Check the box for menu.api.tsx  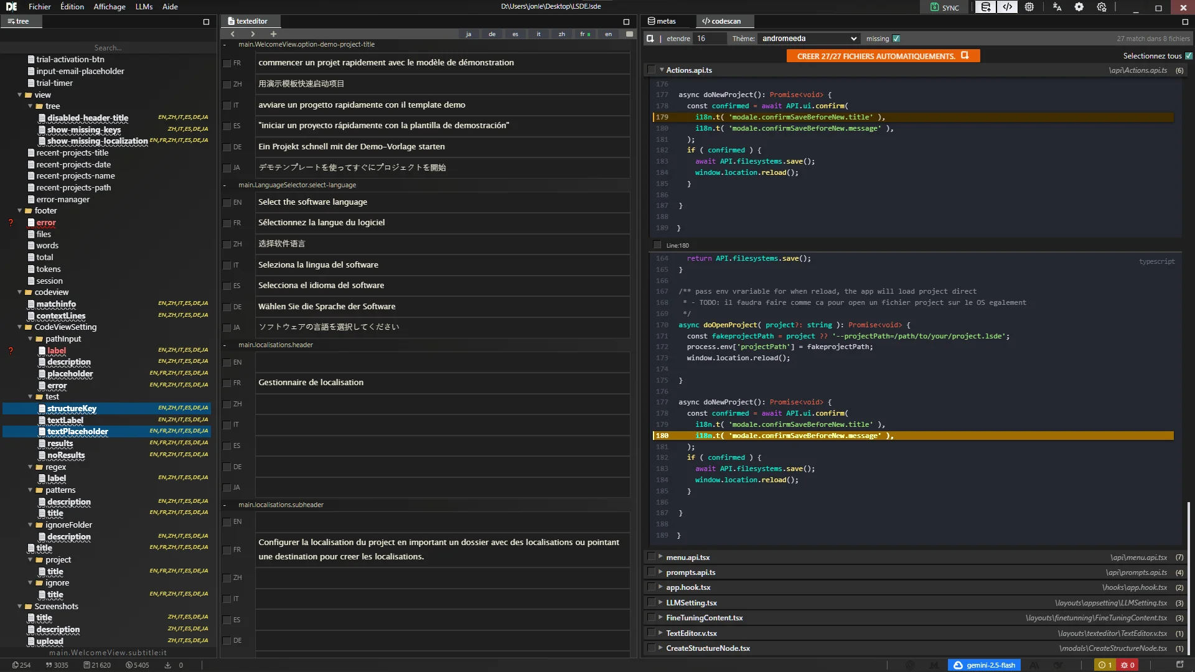click(651, 557)
